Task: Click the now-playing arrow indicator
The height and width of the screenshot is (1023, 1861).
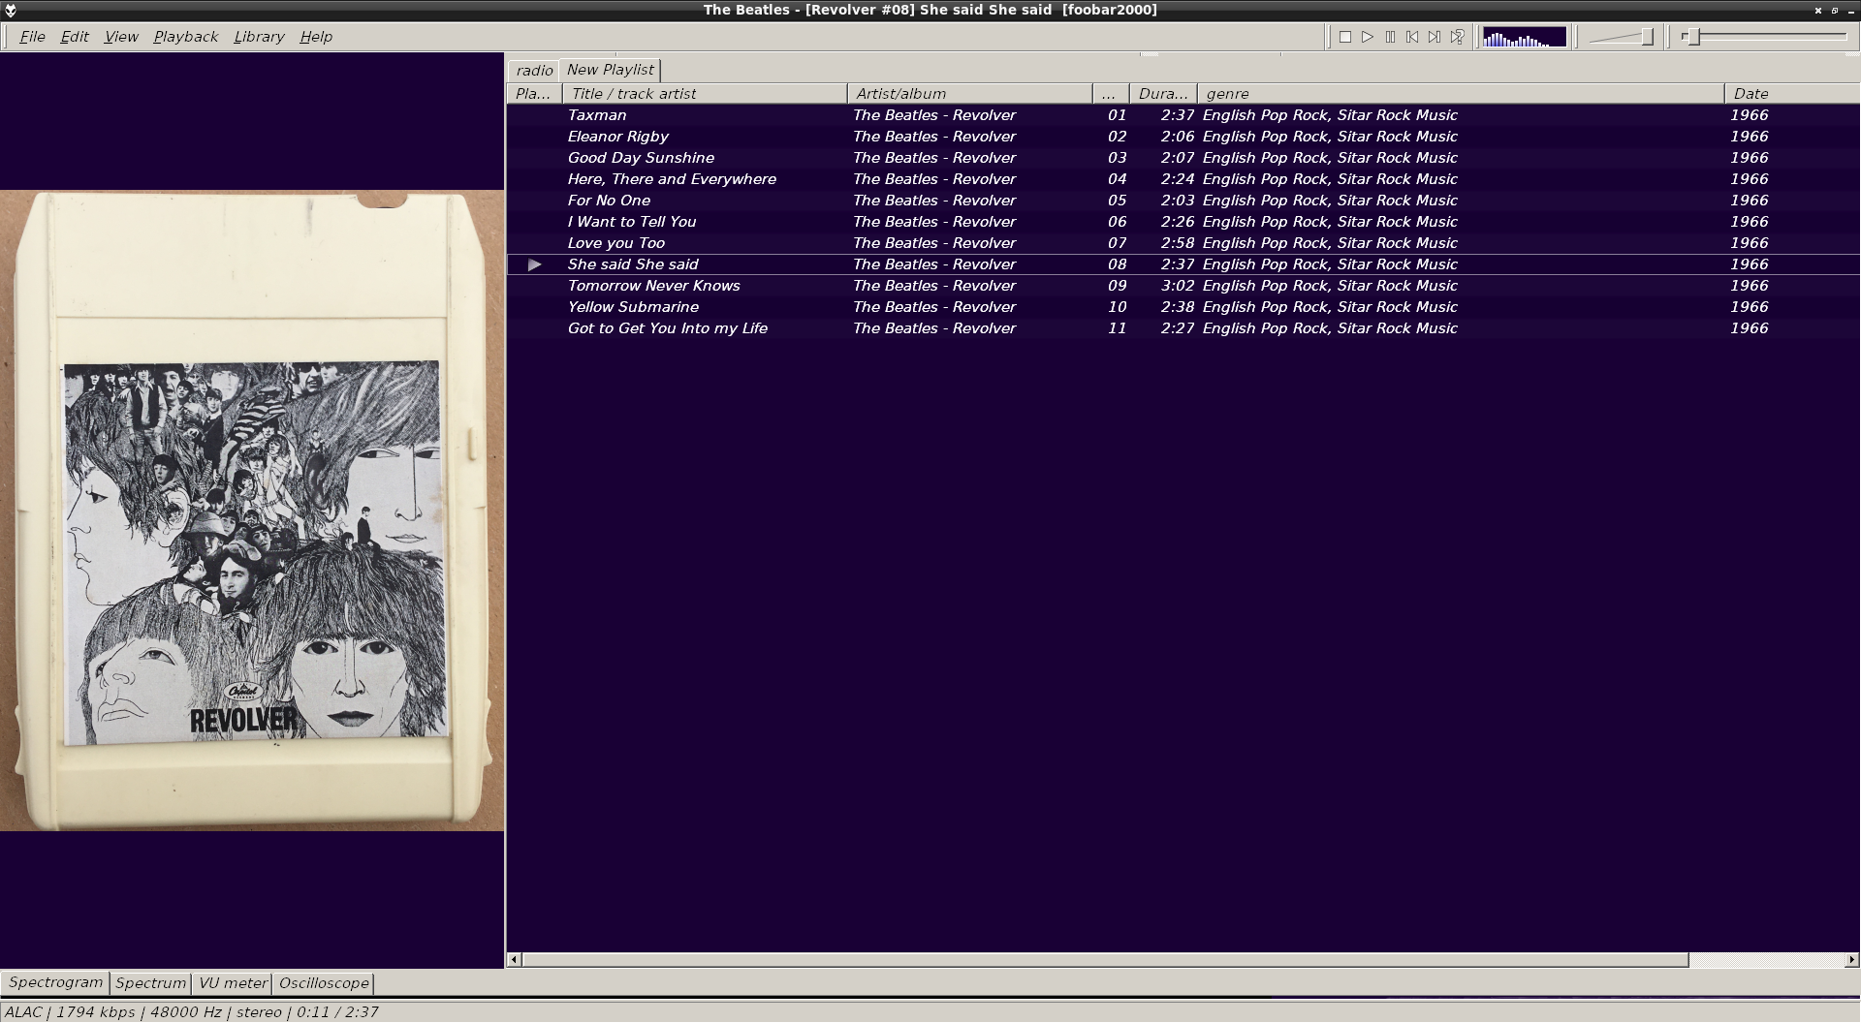Action: click(x=534, y=264)
